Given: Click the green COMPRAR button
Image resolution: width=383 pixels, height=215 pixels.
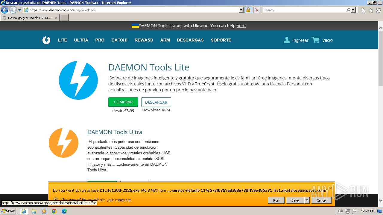Looking at the screenshot, I should point(123,102).
